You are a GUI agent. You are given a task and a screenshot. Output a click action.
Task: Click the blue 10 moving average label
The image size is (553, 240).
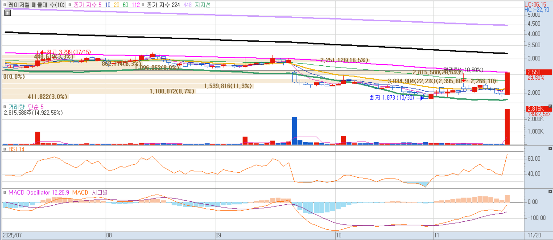pyautogui.click(x=108, y=5)
